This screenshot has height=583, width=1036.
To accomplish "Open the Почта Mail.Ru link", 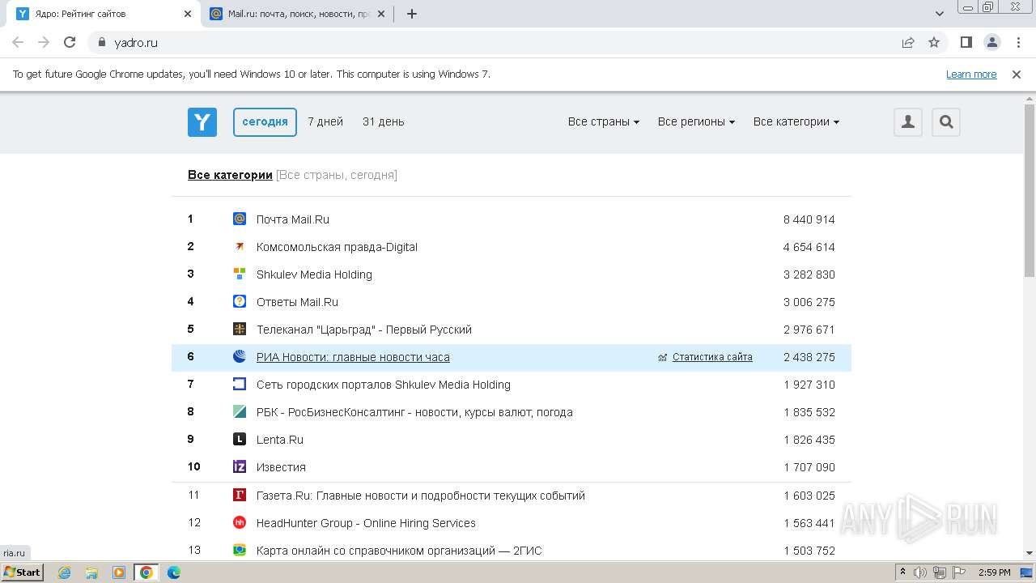I will pyautogui.click(x=293, y=219).
